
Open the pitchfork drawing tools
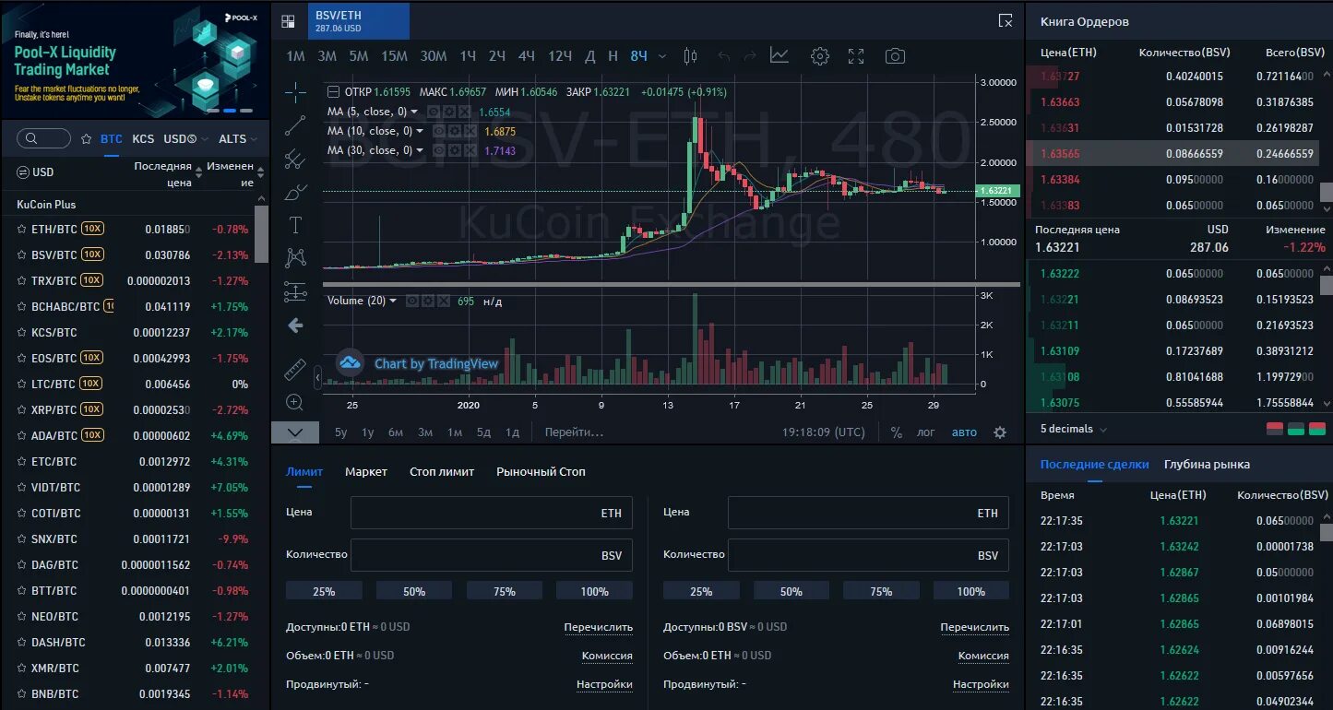point(295,159)
